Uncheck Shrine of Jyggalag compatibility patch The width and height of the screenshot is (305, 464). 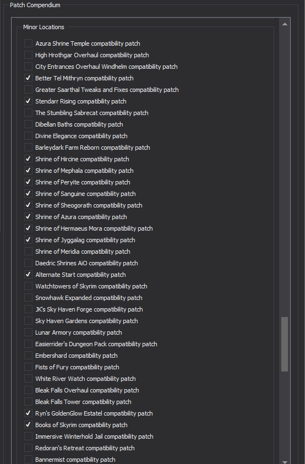coord(28,239)
